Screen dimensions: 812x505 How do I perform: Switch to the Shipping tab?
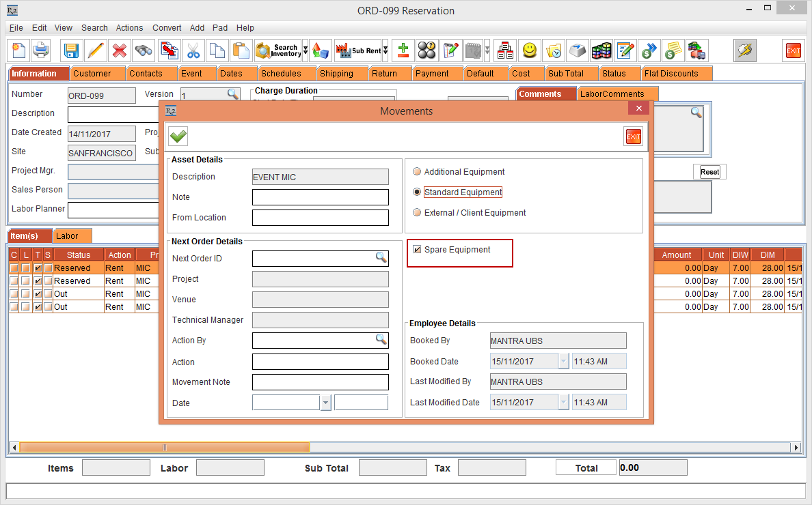336,73
